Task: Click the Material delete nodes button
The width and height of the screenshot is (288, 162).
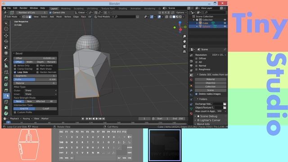Action: click(211, 79)
